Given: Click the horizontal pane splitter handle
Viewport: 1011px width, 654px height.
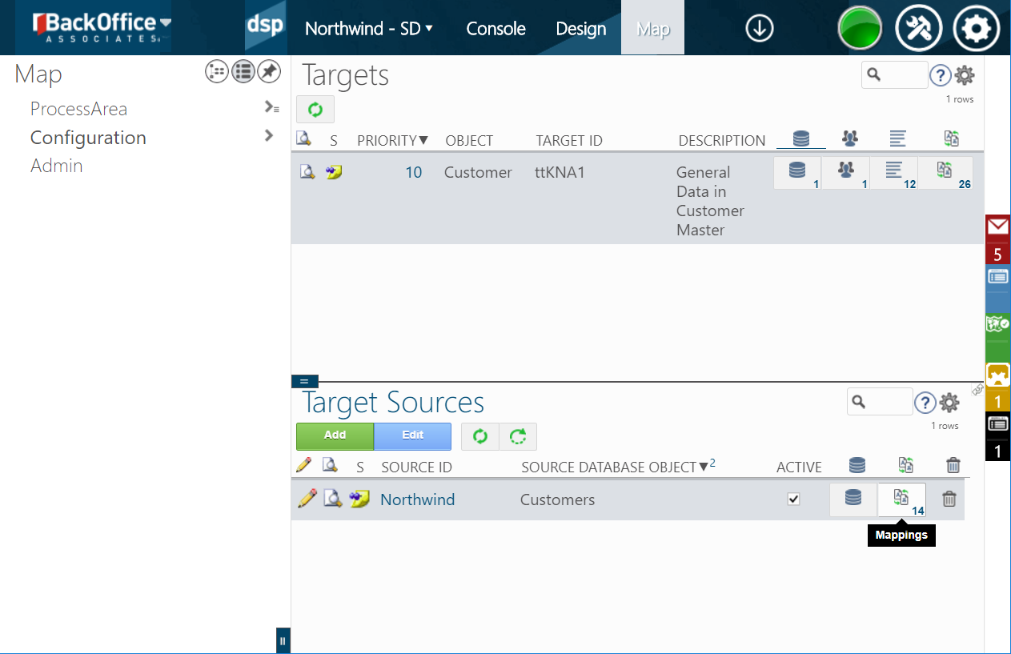Looking at the screenshot, I should point(304,382).
